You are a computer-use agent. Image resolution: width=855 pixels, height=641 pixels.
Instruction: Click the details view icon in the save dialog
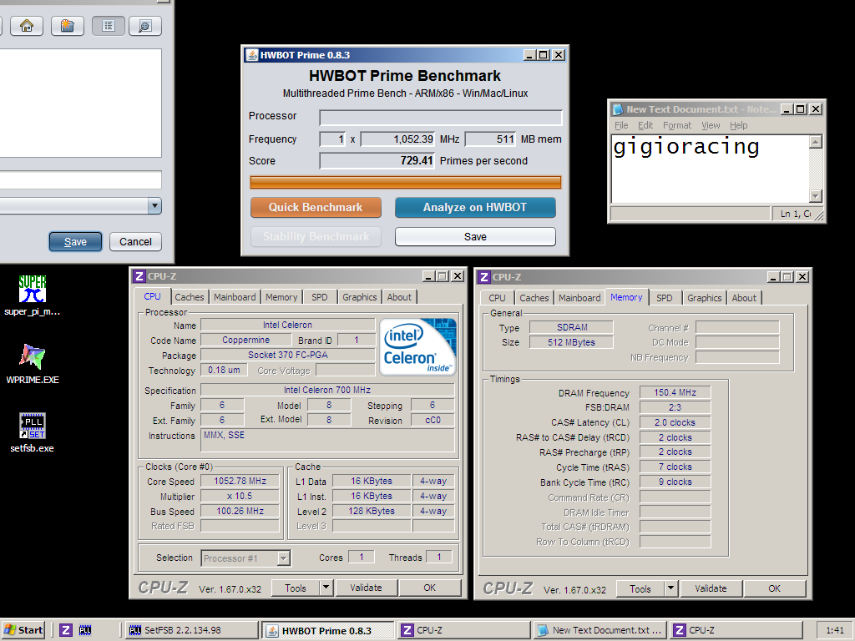pos(145,26)
